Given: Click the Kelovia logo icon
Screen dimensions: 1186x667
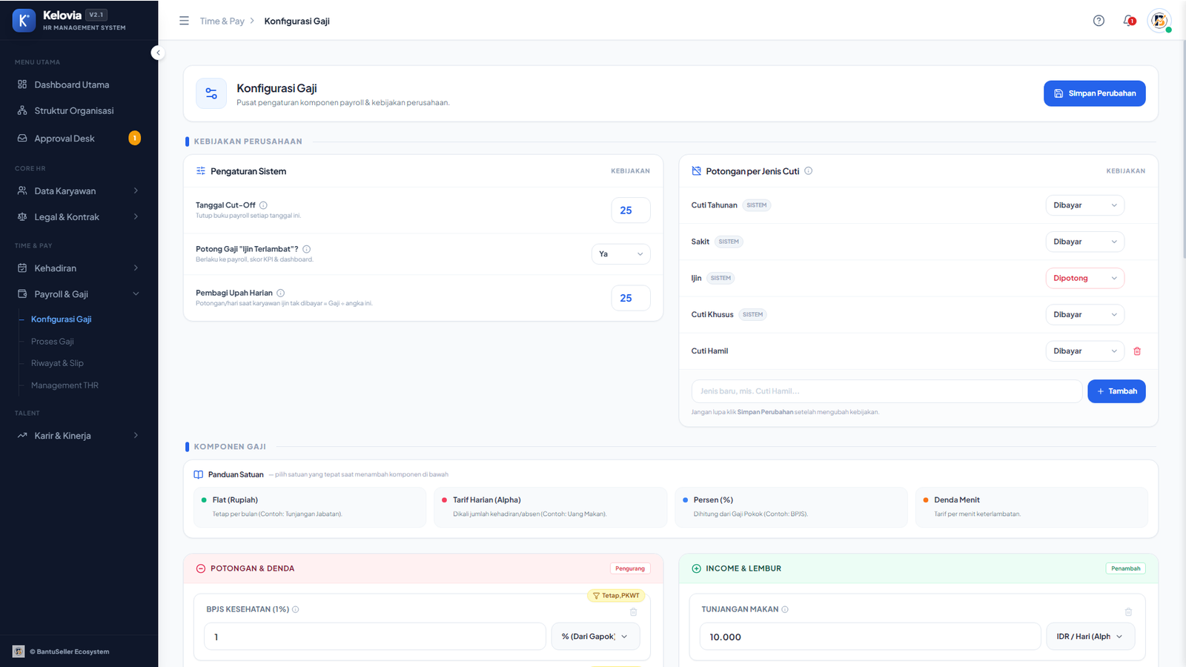Looking at the screenshot, I should point(24,21).
